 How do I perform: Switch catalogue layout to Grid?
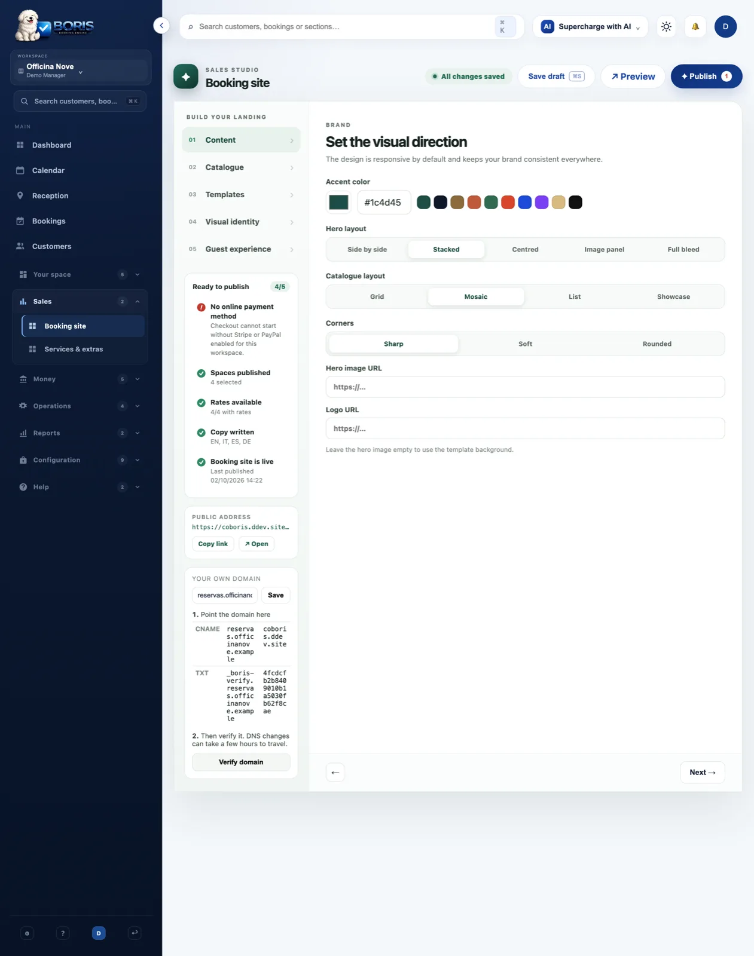(377, 297)
